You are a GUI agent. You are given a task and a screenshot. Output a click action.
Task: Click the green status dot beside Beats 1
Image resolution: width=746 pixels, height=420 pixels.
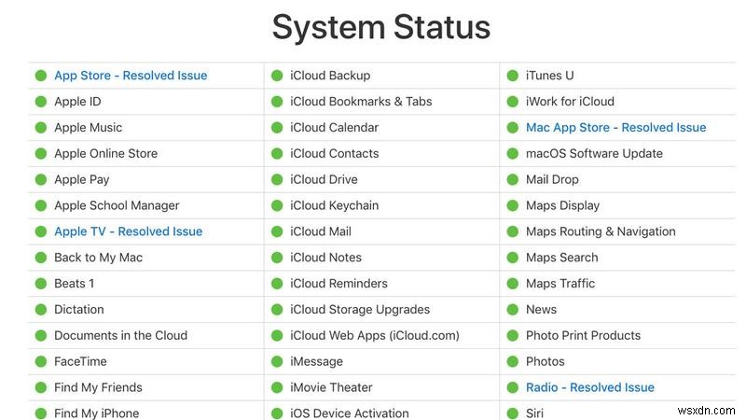coord(41,284)
